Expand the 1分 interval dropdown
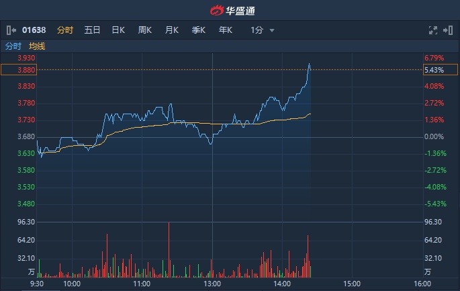 [263, 30]
